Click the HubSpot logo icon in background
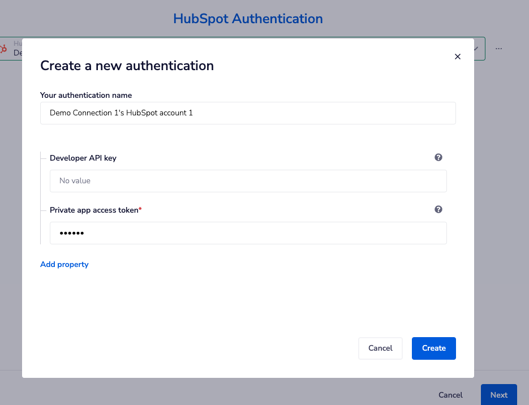Image resolution: width=529 pixels, height=405 pixels. (x=3, y=49)
